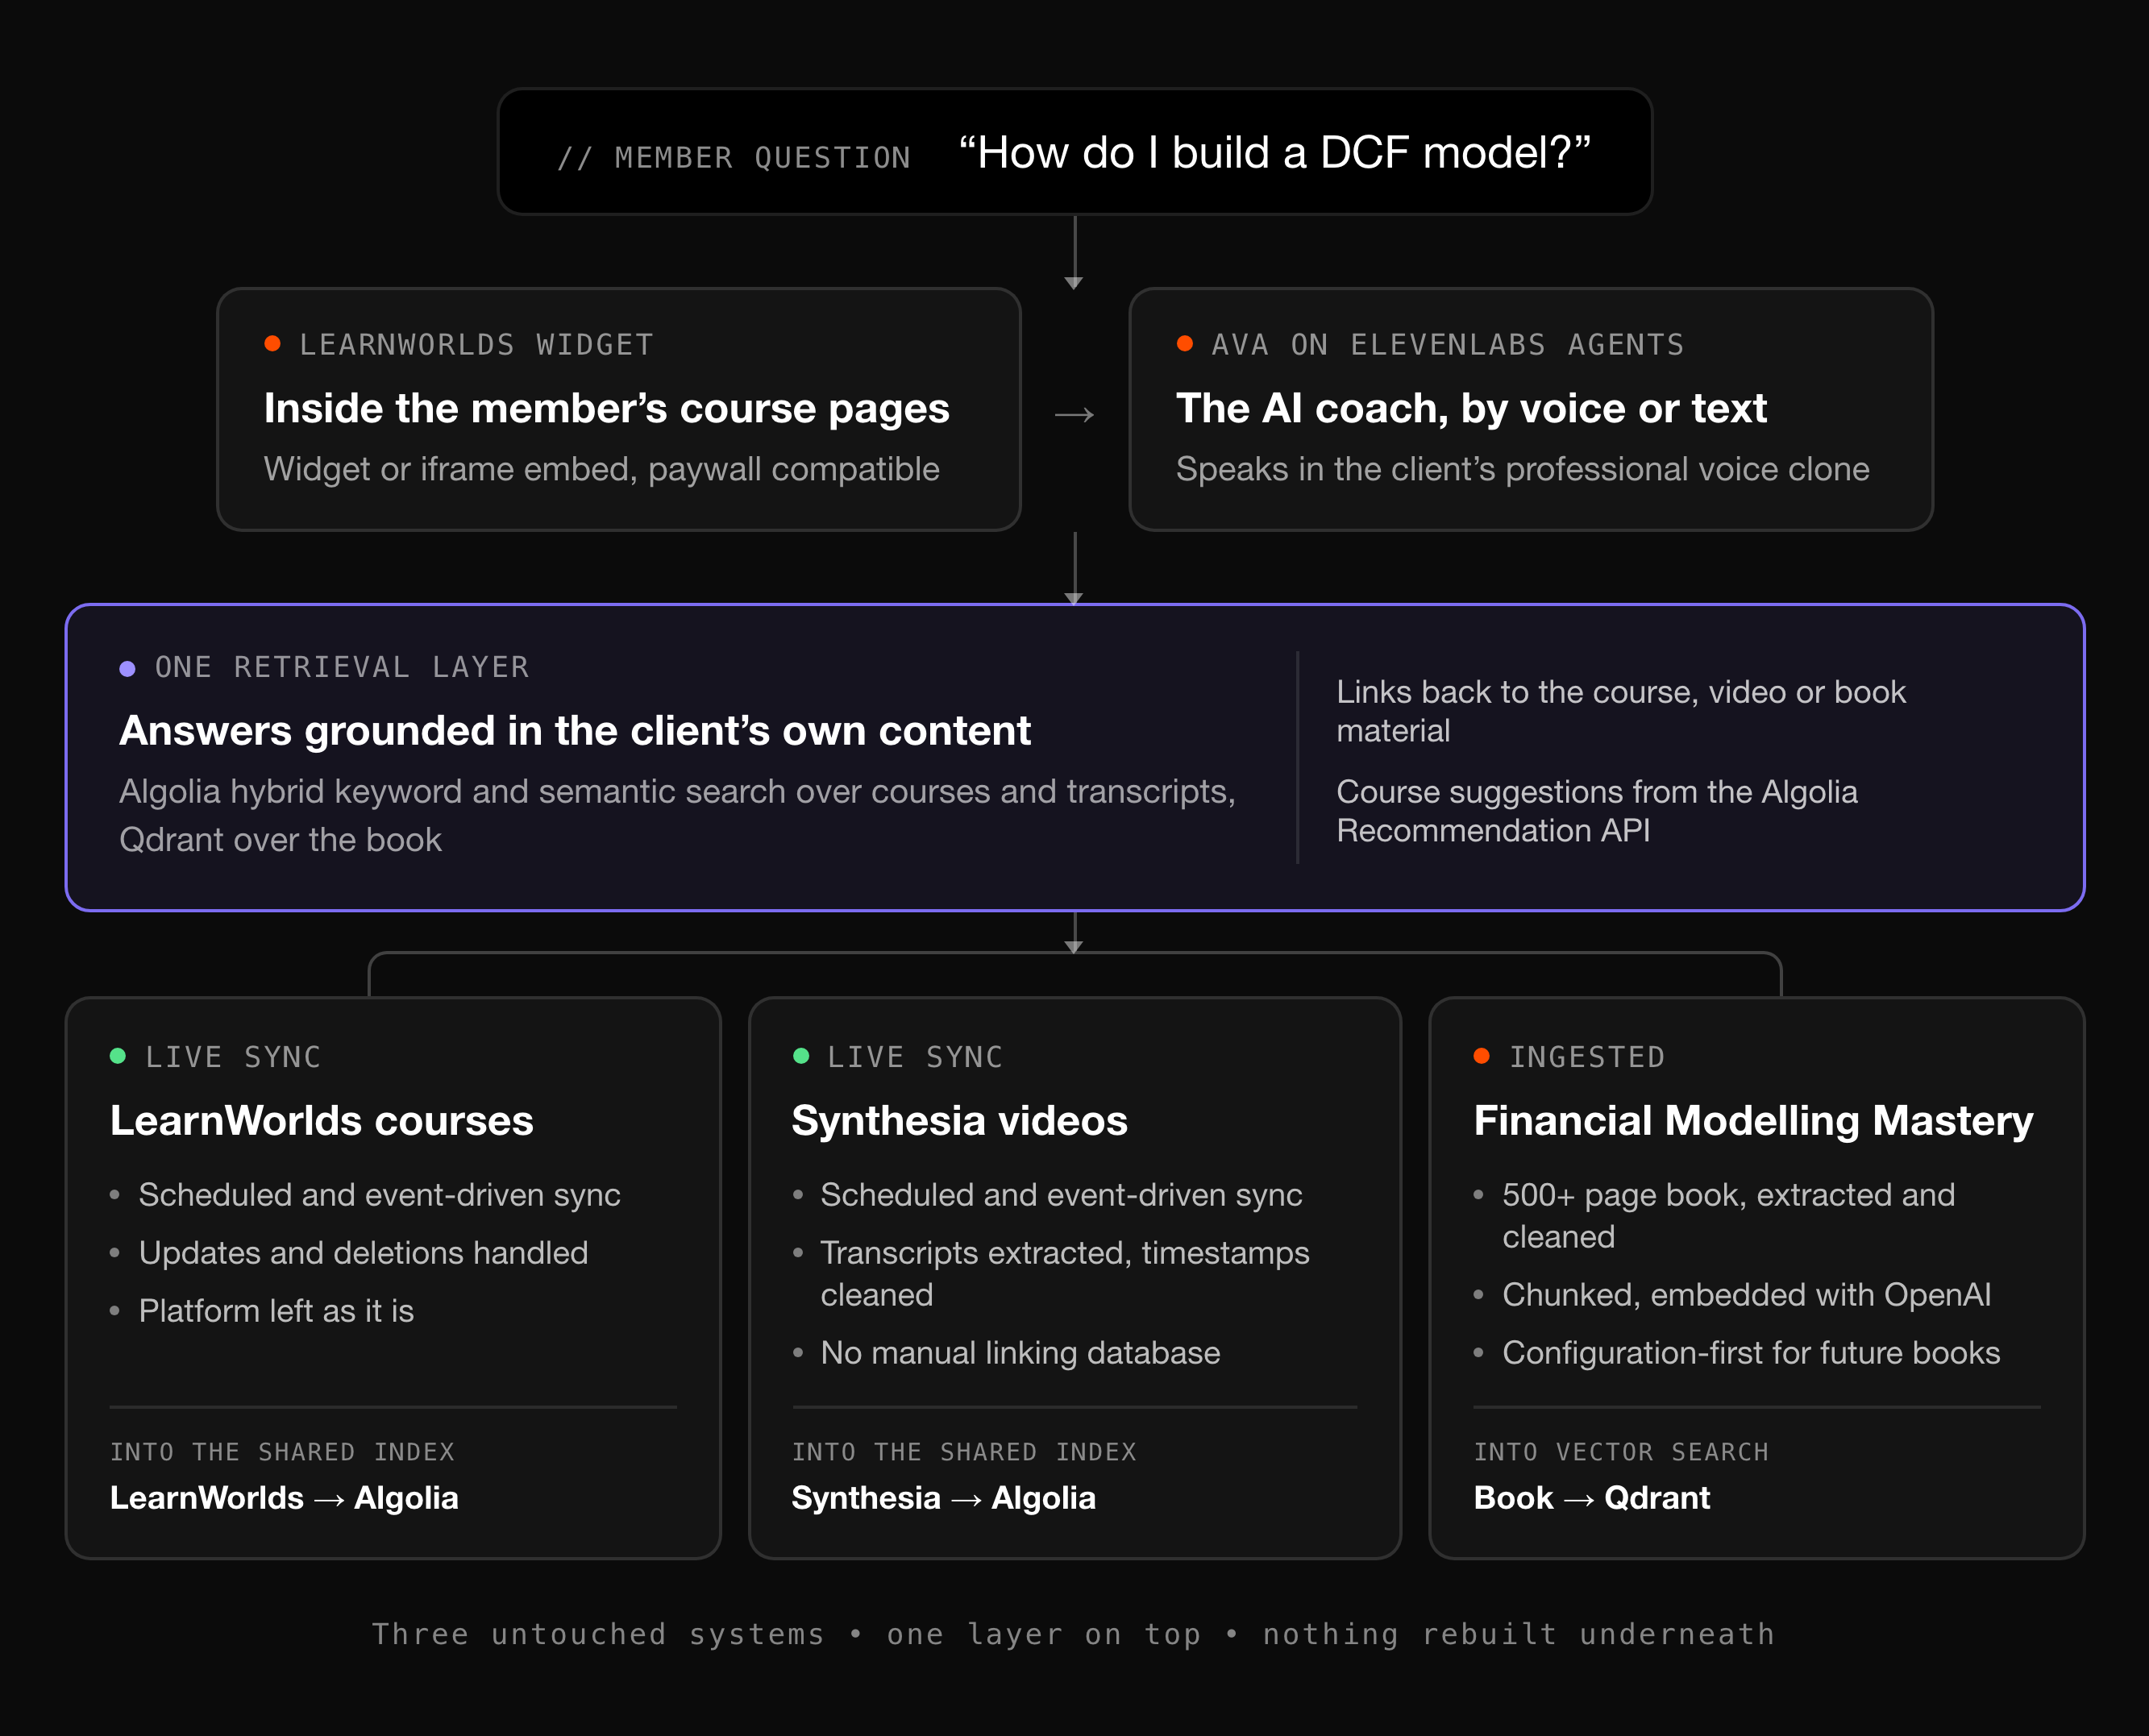Select "Answers grounded in the client's own content"
This screenshot has width=2149, height=1736.
coord(575,731)
